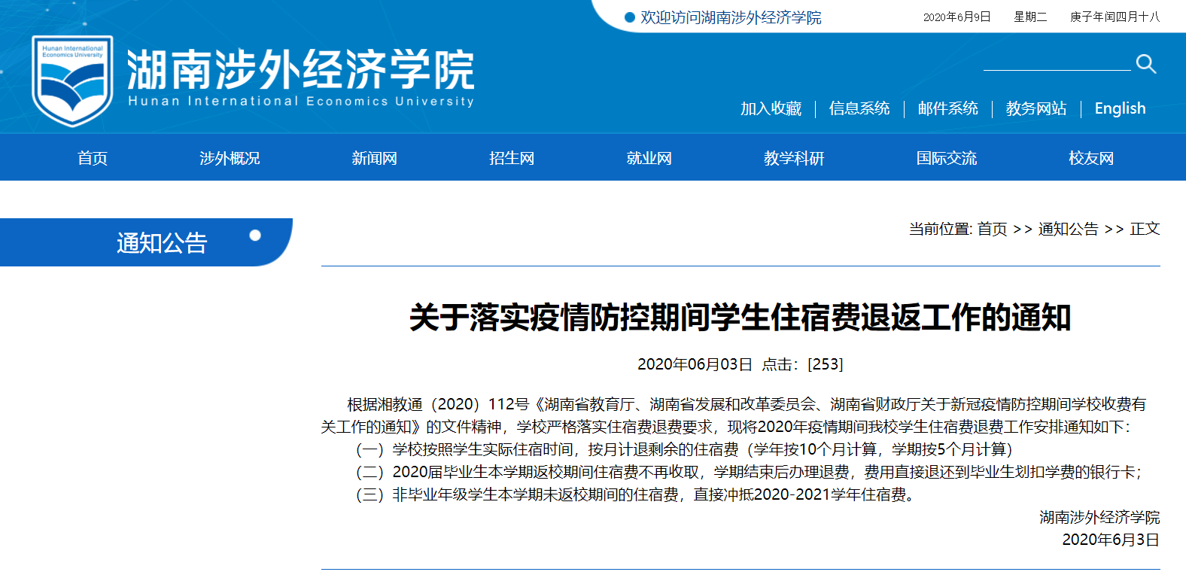
Task: Switch to English site
Action: (1120, 108)
